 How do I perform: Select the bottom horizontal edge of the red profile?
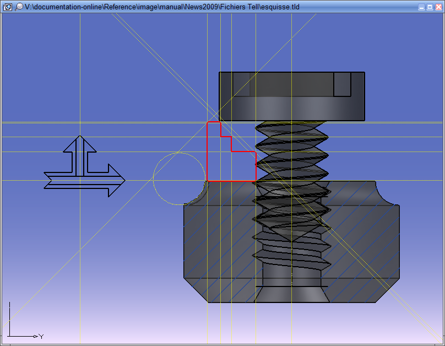[231, 181]
